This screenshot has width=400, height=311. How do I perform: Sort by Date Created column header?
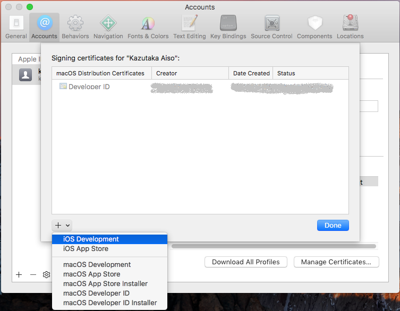point(251,73)
